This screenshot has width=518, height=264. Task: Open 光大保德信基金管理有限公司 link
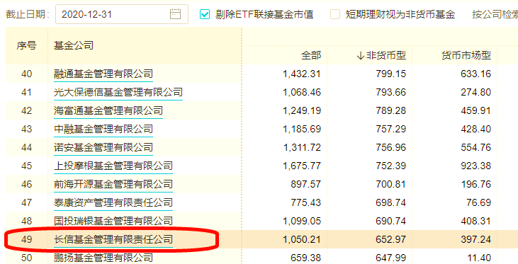pyautogui.click(x=118, y=92)
